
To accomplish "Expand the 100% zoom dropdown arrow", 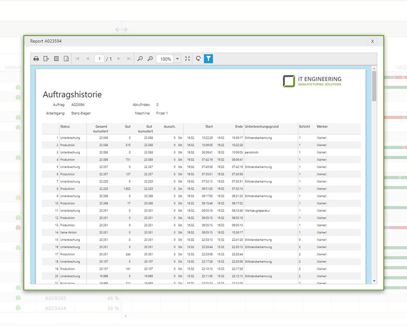I will tap(178, 59).
